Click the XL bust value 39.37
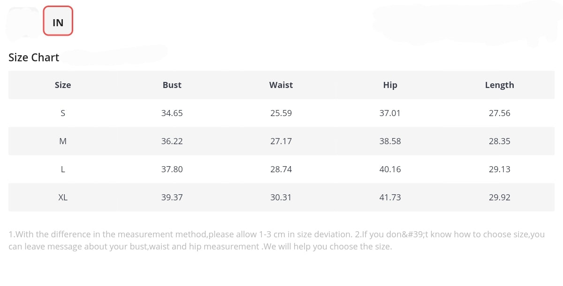Screen dimensions: 563x286 tap(172, 198)
